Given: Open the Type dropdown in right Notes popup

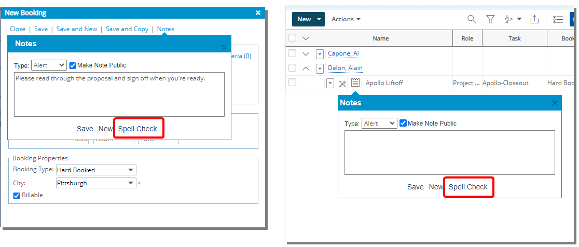Looking at the screenshot, I should (x=379, y=124).
